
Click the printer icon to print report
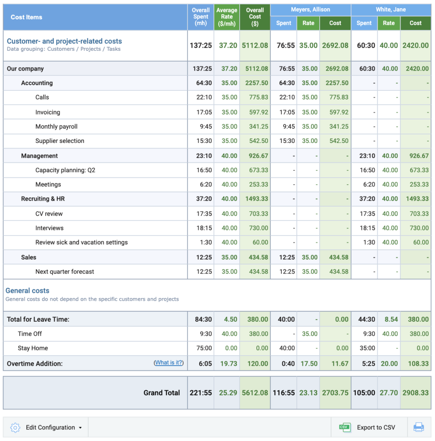click(x=418, y=427)
